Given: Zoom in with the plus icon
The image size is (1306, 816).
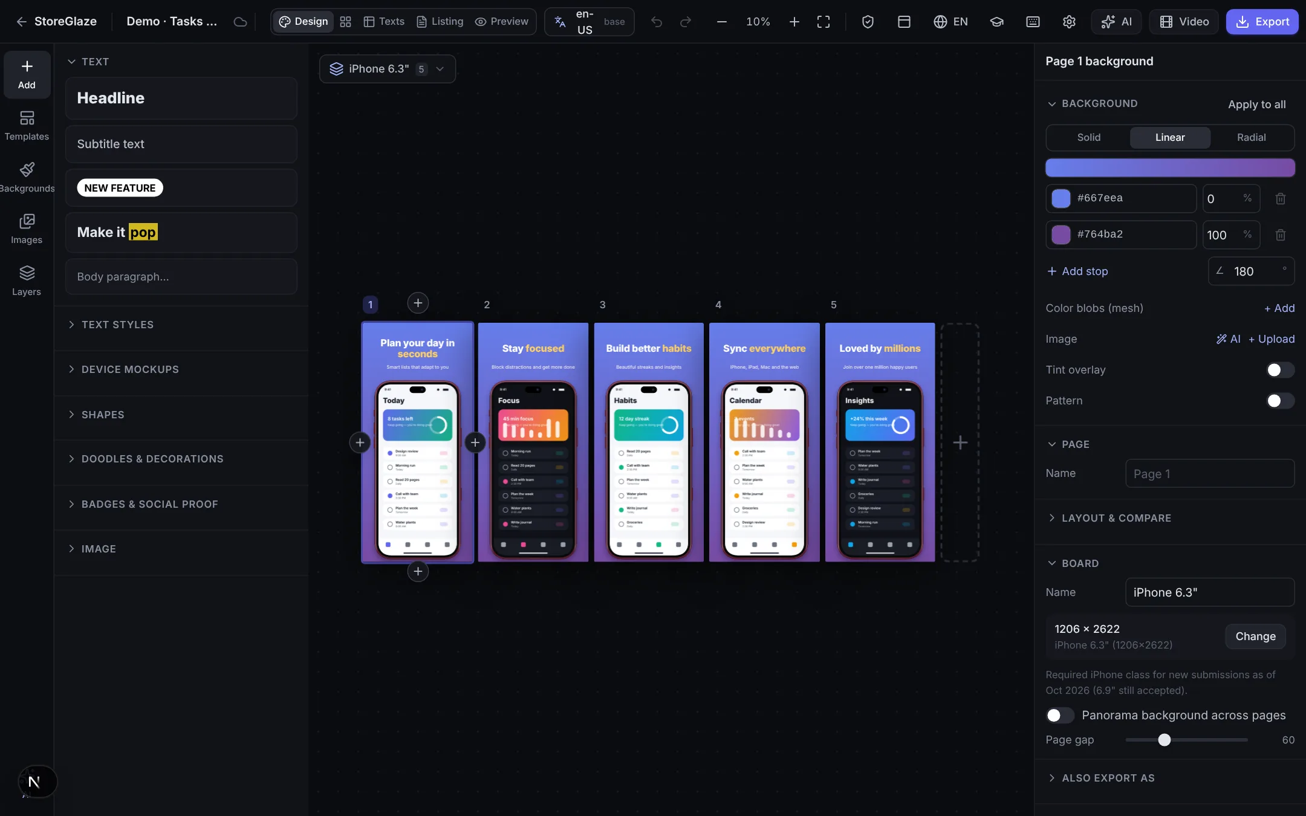Looking at the screenshot, I should point(794,22).
